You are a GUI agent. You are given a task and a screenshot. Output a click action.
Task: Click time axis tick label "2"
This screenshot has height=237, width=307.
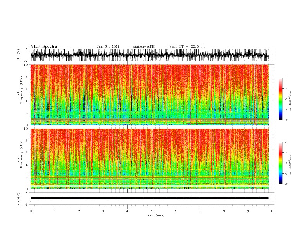79,211
